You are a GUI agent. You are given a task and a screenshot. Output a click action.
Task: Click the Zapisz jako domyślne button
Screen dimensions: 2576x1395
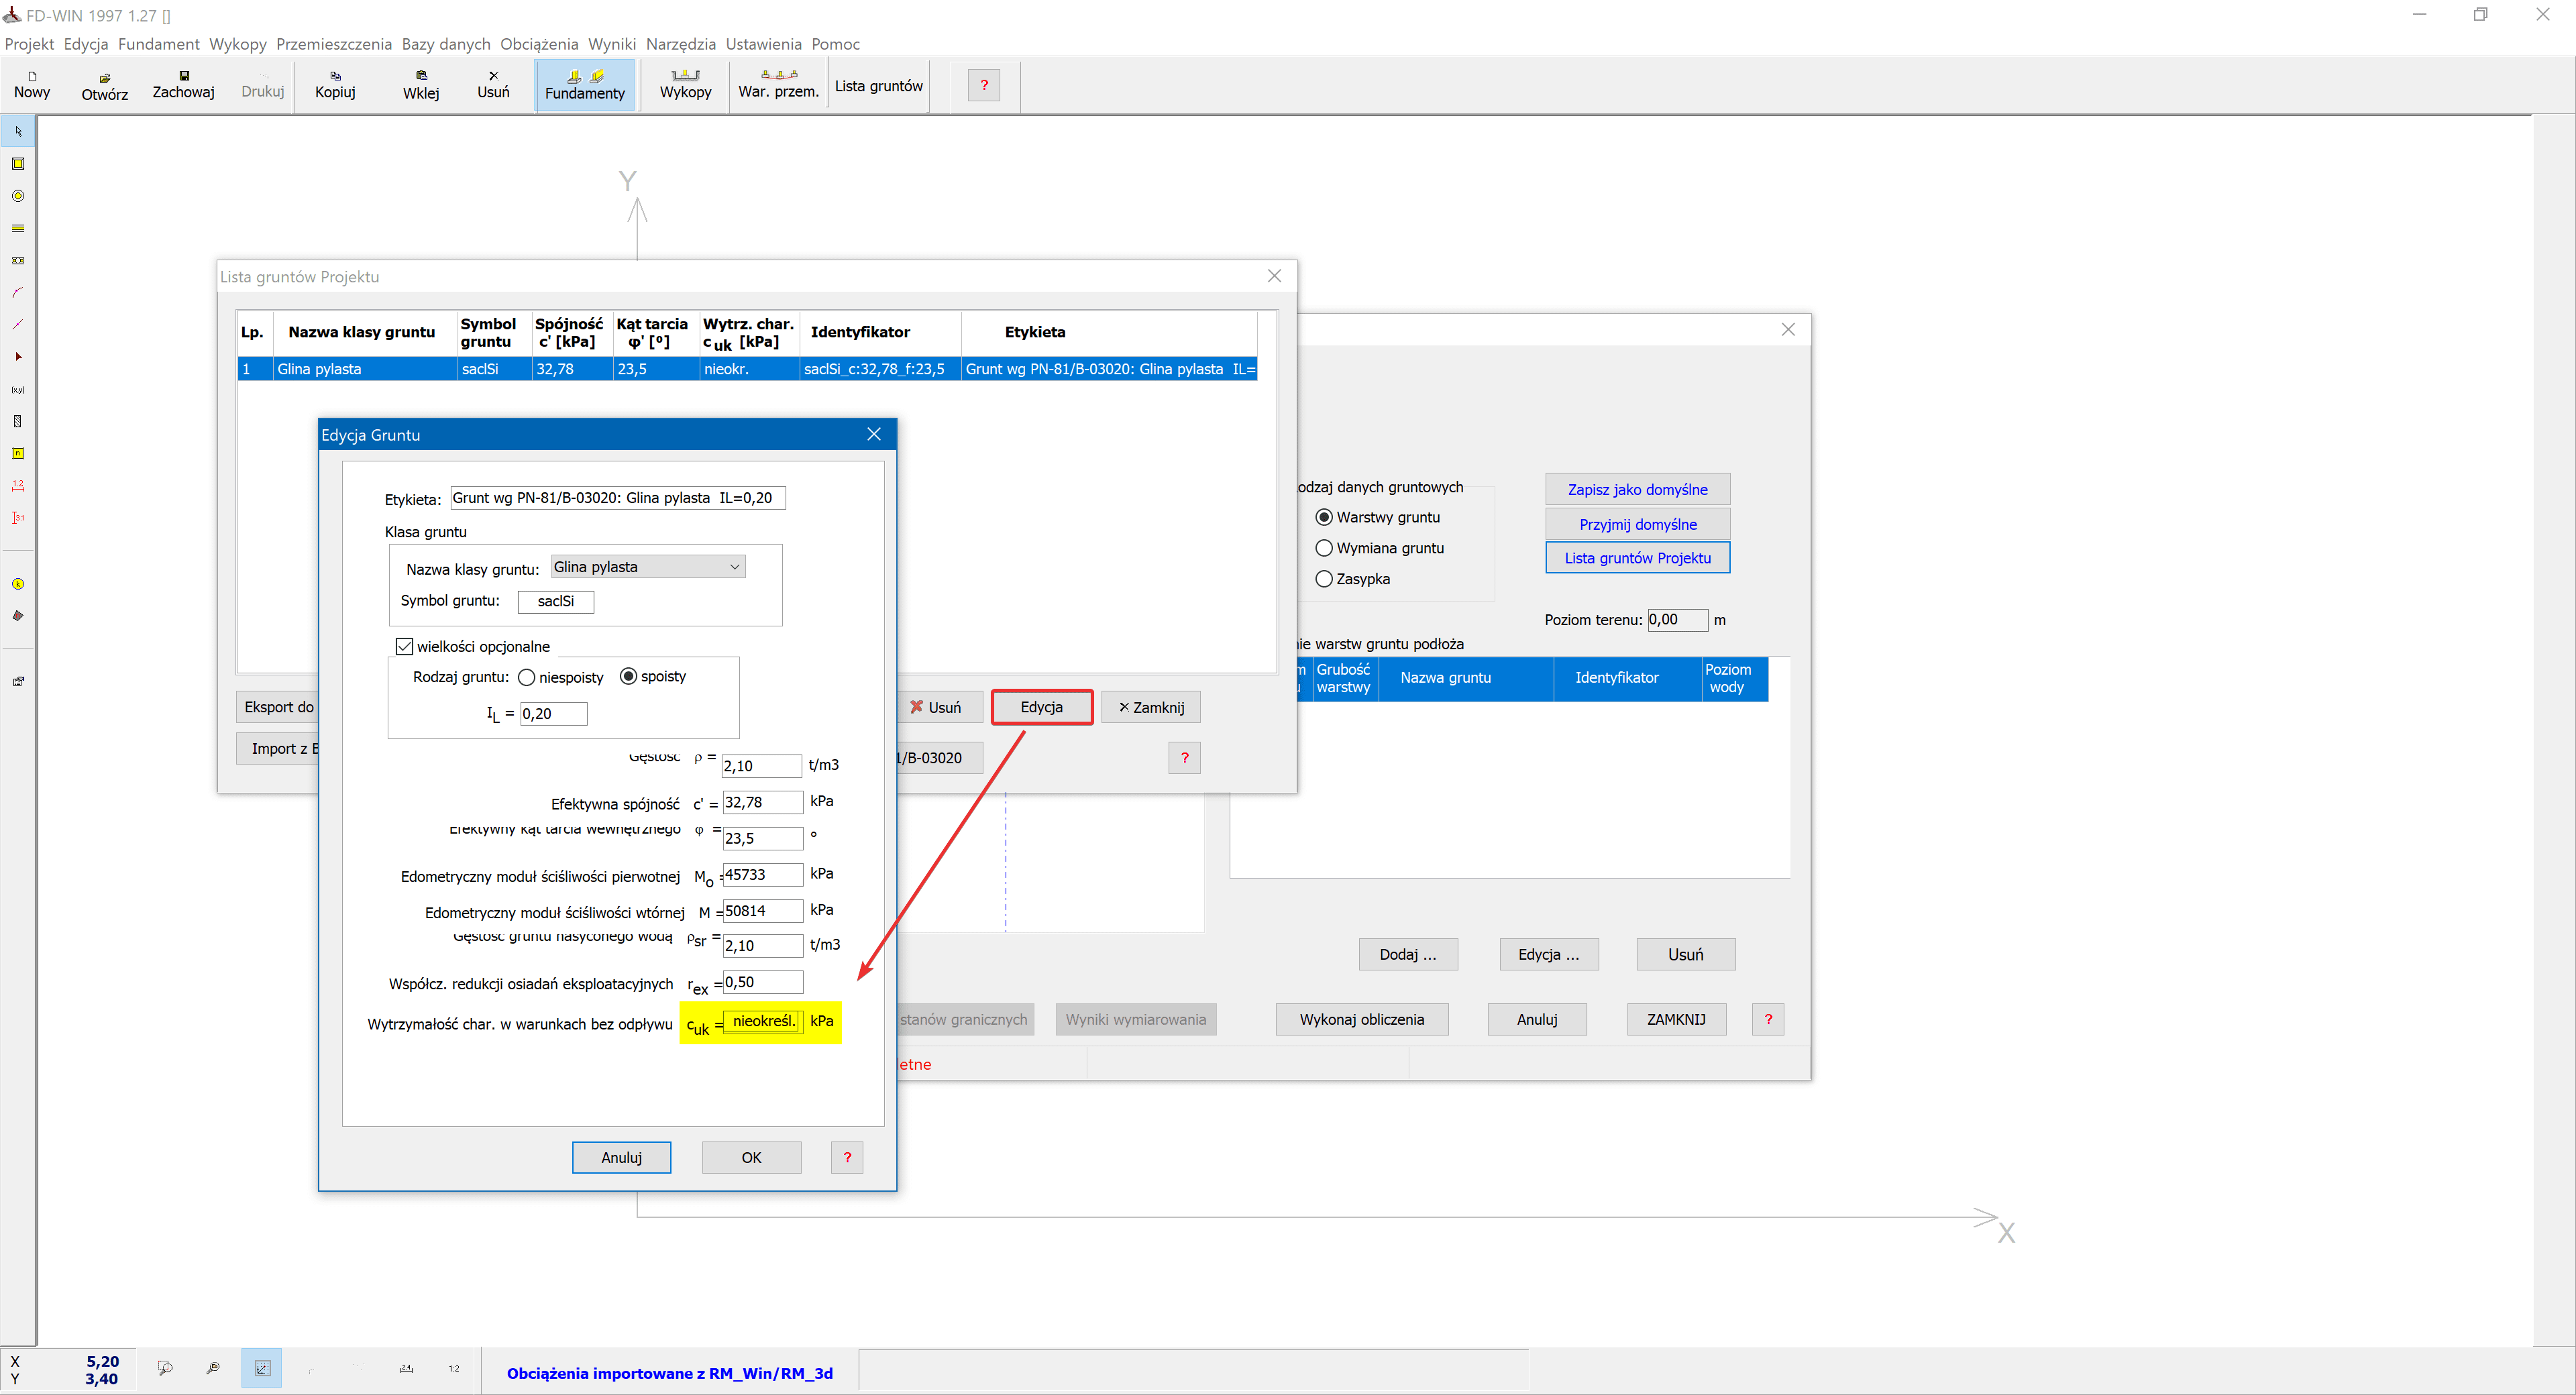tap(1637, 489)
